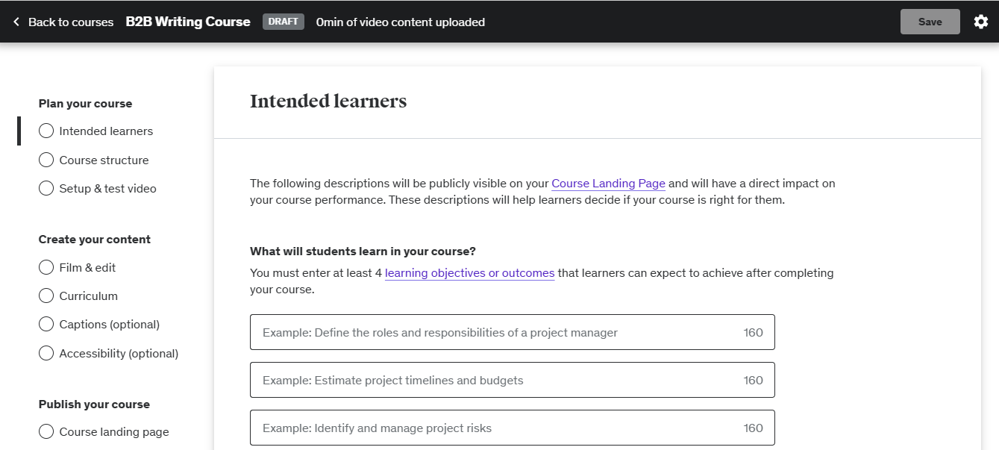
Task: Select the Course structure circle
Action: (x=46, y=160)
